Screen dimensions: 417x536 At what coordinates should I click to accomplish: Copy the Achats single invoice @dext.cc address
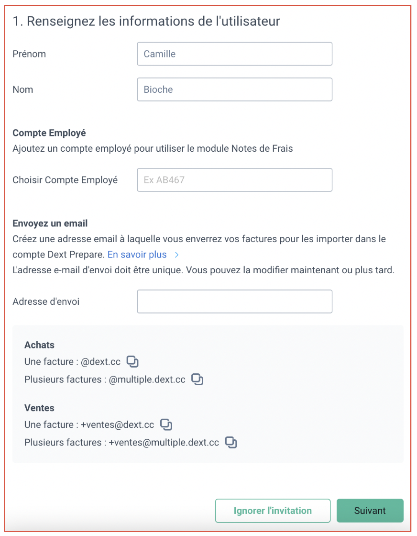(x=132, y=361)
